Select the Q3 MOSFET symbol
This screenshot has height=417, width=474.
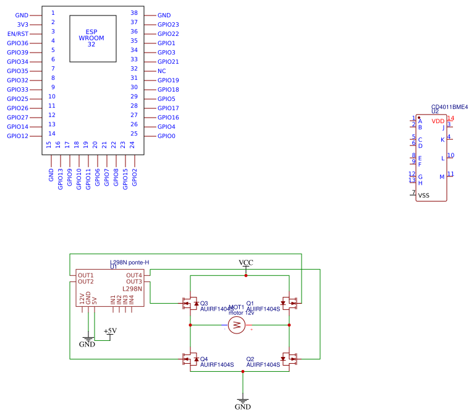(190, 303)
